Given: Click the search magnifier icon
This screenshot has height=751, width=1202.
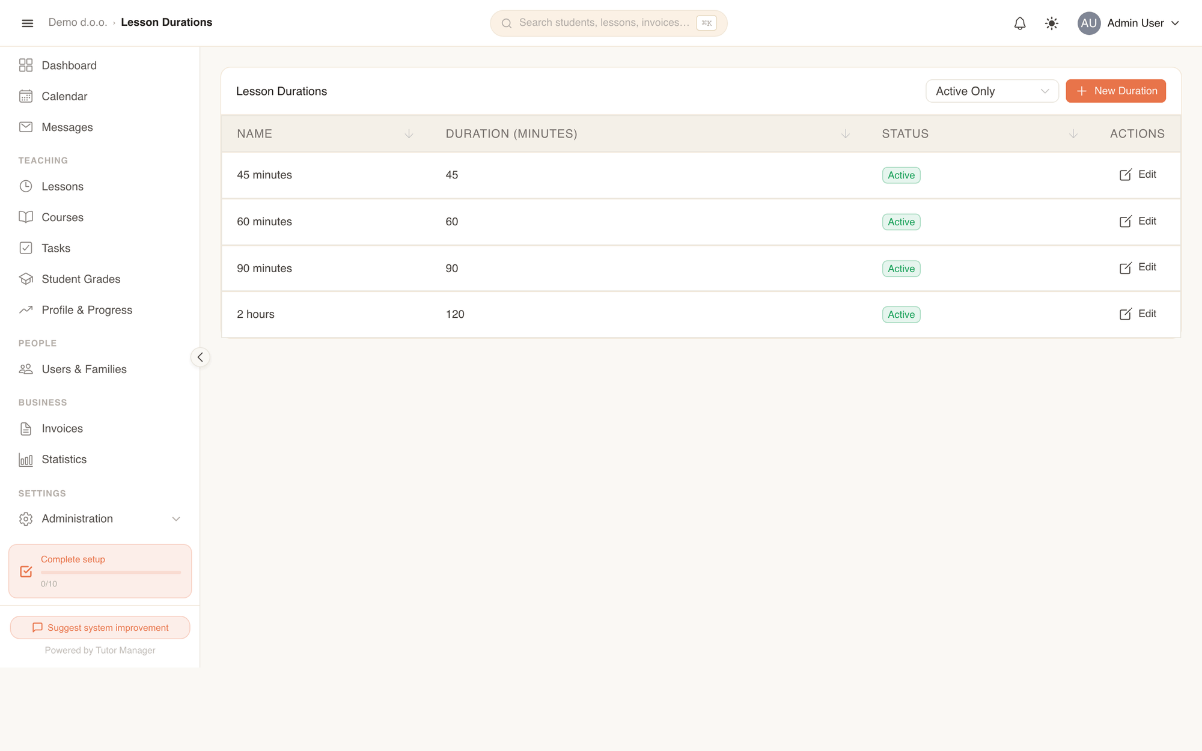Looking at the screenshot, I should tap(507, 23).
